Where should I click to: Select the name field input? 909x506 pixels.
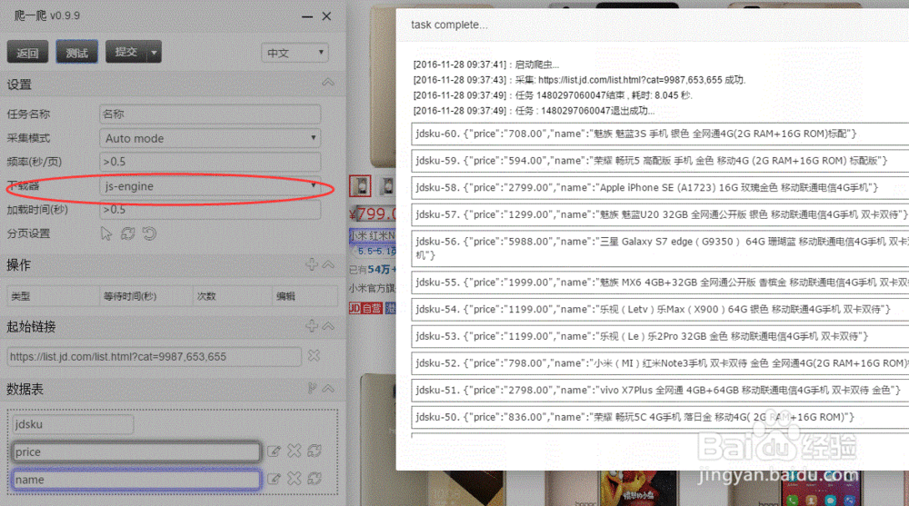click(136, 480)
